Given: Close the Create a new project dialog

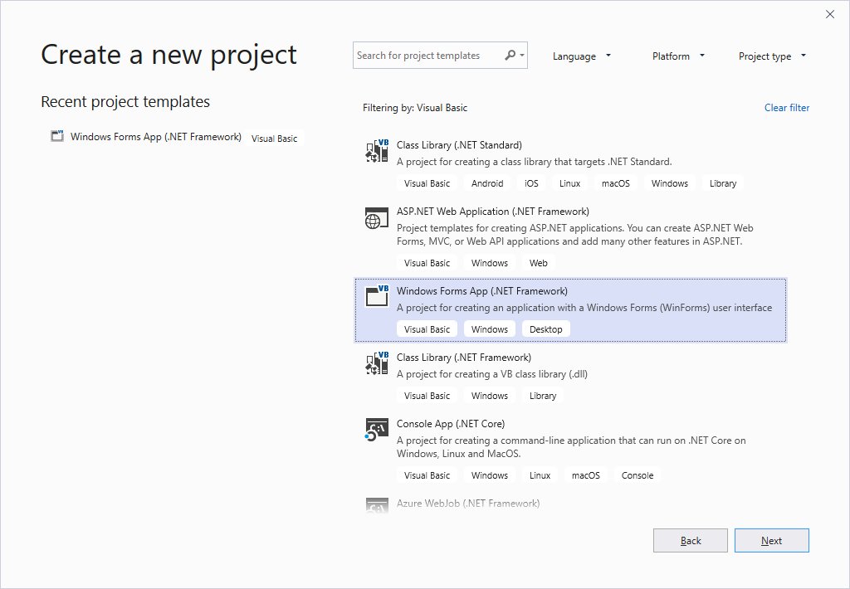Looking at the screenshot, I should tap(830, 14).
